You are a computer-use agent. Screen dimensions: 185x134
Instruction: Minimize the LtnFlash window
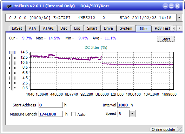(165, 6)
